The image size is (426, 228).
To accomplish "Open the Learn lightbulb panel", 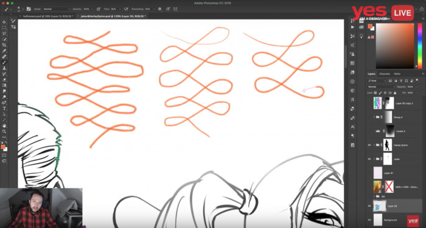I will (x=361, y=36).
